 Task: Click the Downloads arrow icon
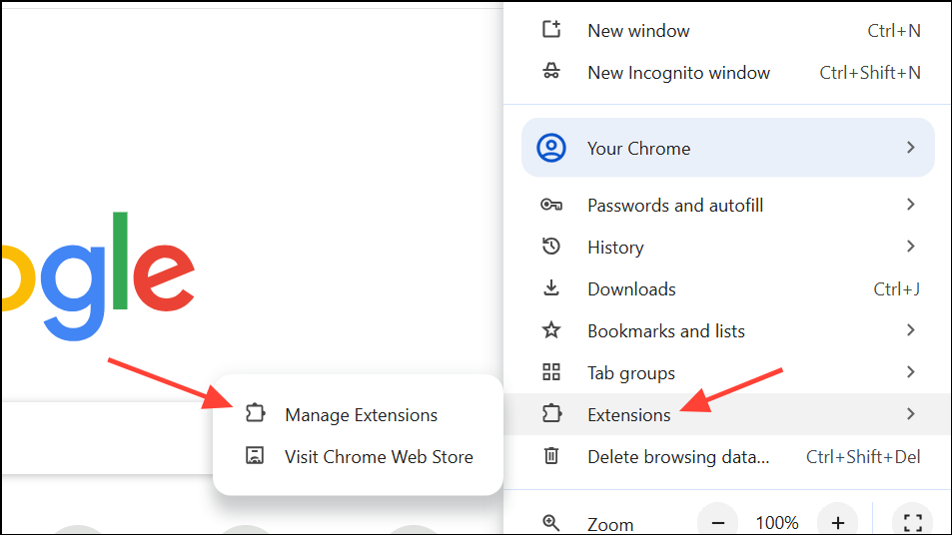tap(551, 288)
